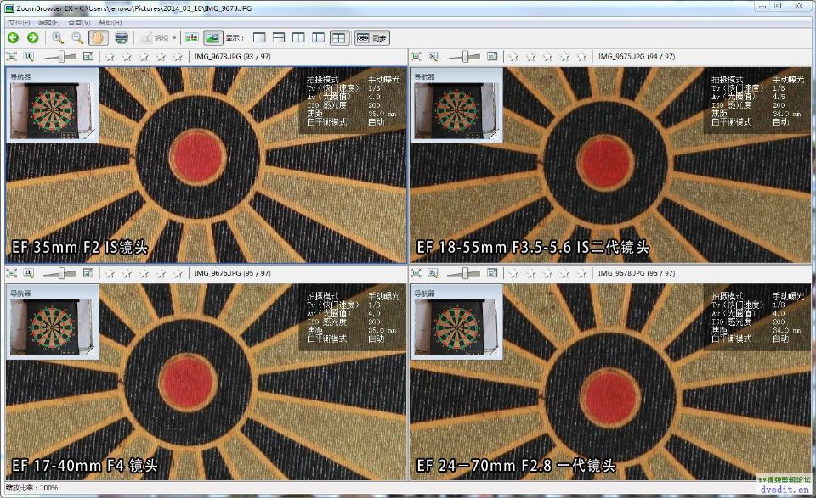Rate IMG_9676.JPG one star

click(x=110, y=273)
